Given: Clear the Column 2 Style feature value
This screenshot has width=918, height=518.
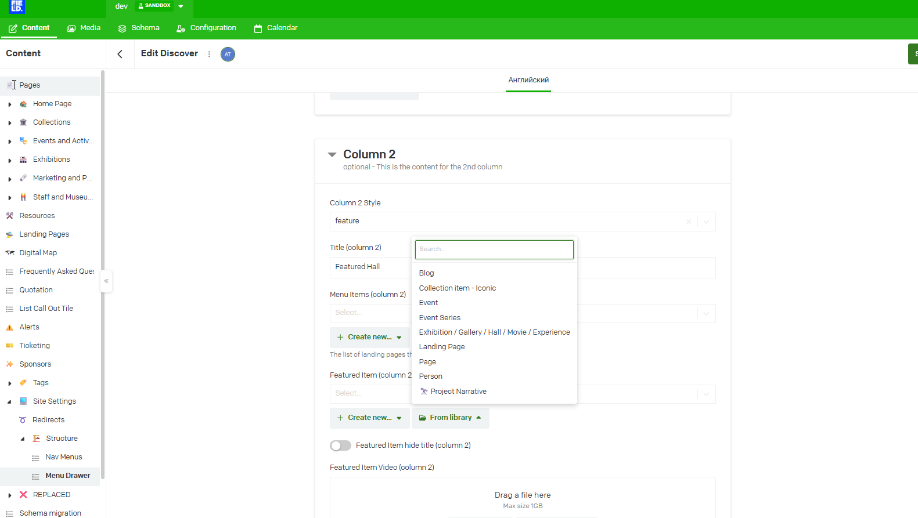Looking at the screenshot, I should pos(689,222).
